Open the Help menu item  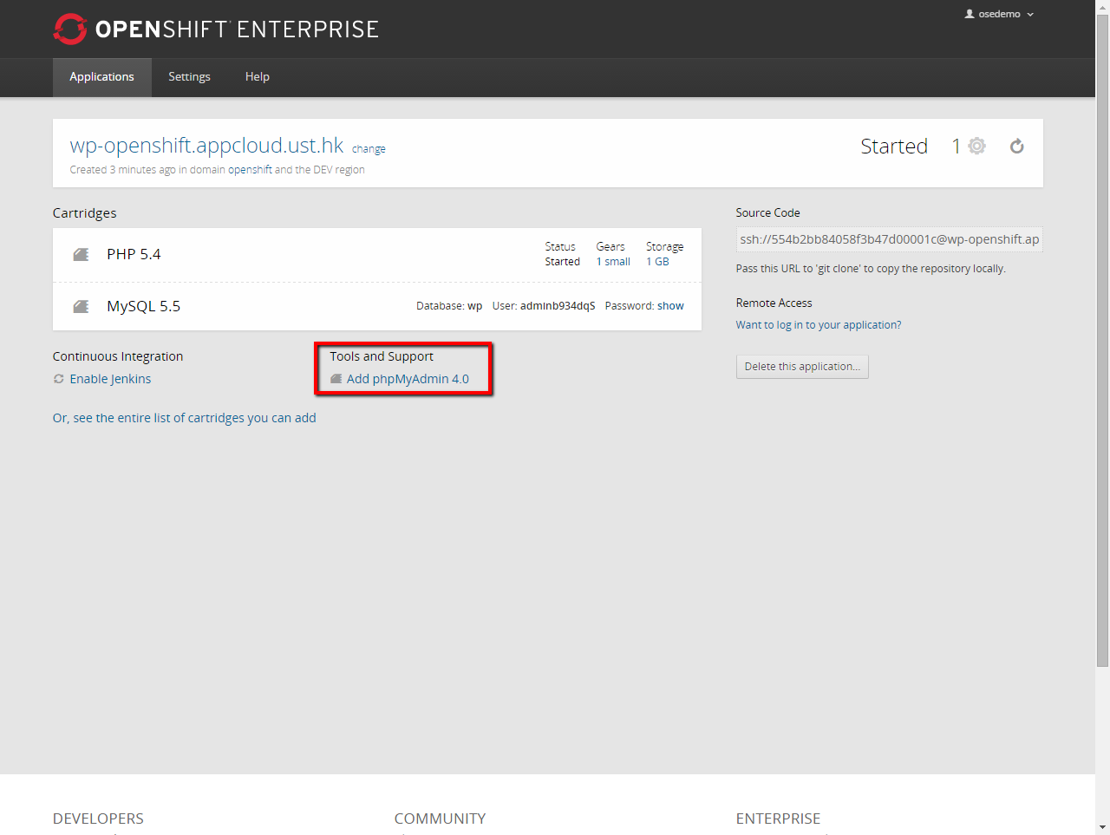point(257,77)
